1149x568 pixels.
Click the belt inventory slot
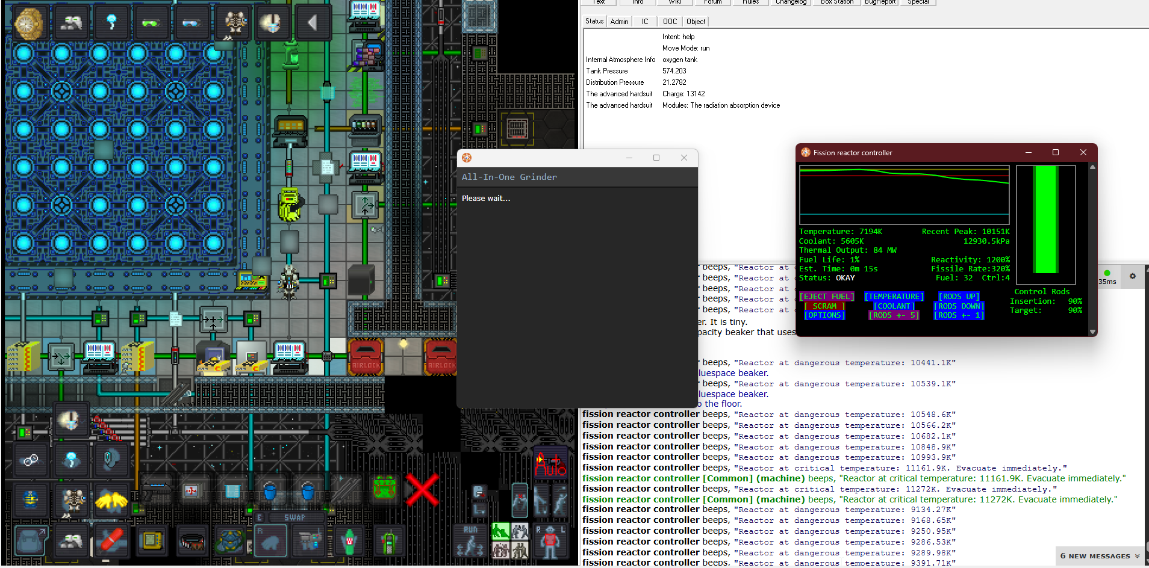tap(191, 540)
